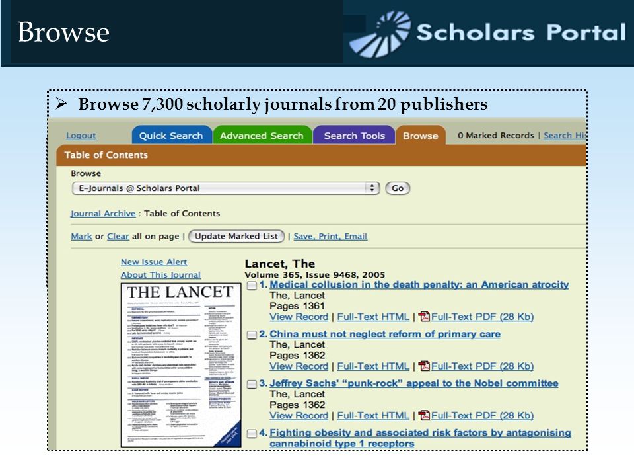The height and width of the screenshot is (476, 634).
Task: Open Full-Text PDF for Jeffrey Sachs article
Action: [x=482, y=415]
